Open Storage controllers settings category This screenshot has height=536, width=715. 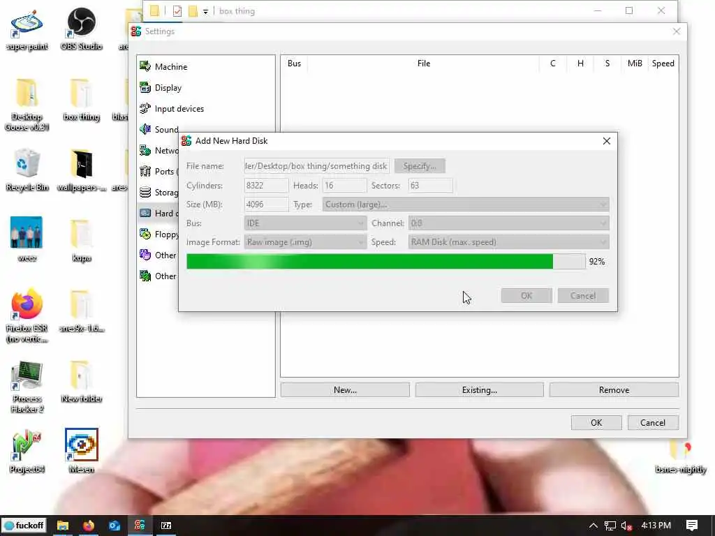159,193
